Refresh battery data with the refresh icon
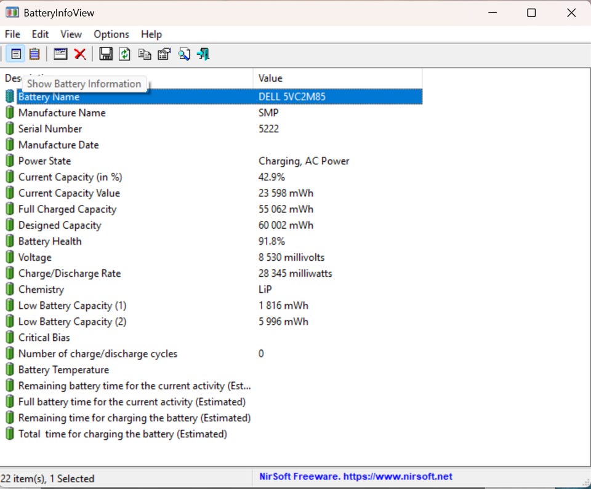 (125, 54)
